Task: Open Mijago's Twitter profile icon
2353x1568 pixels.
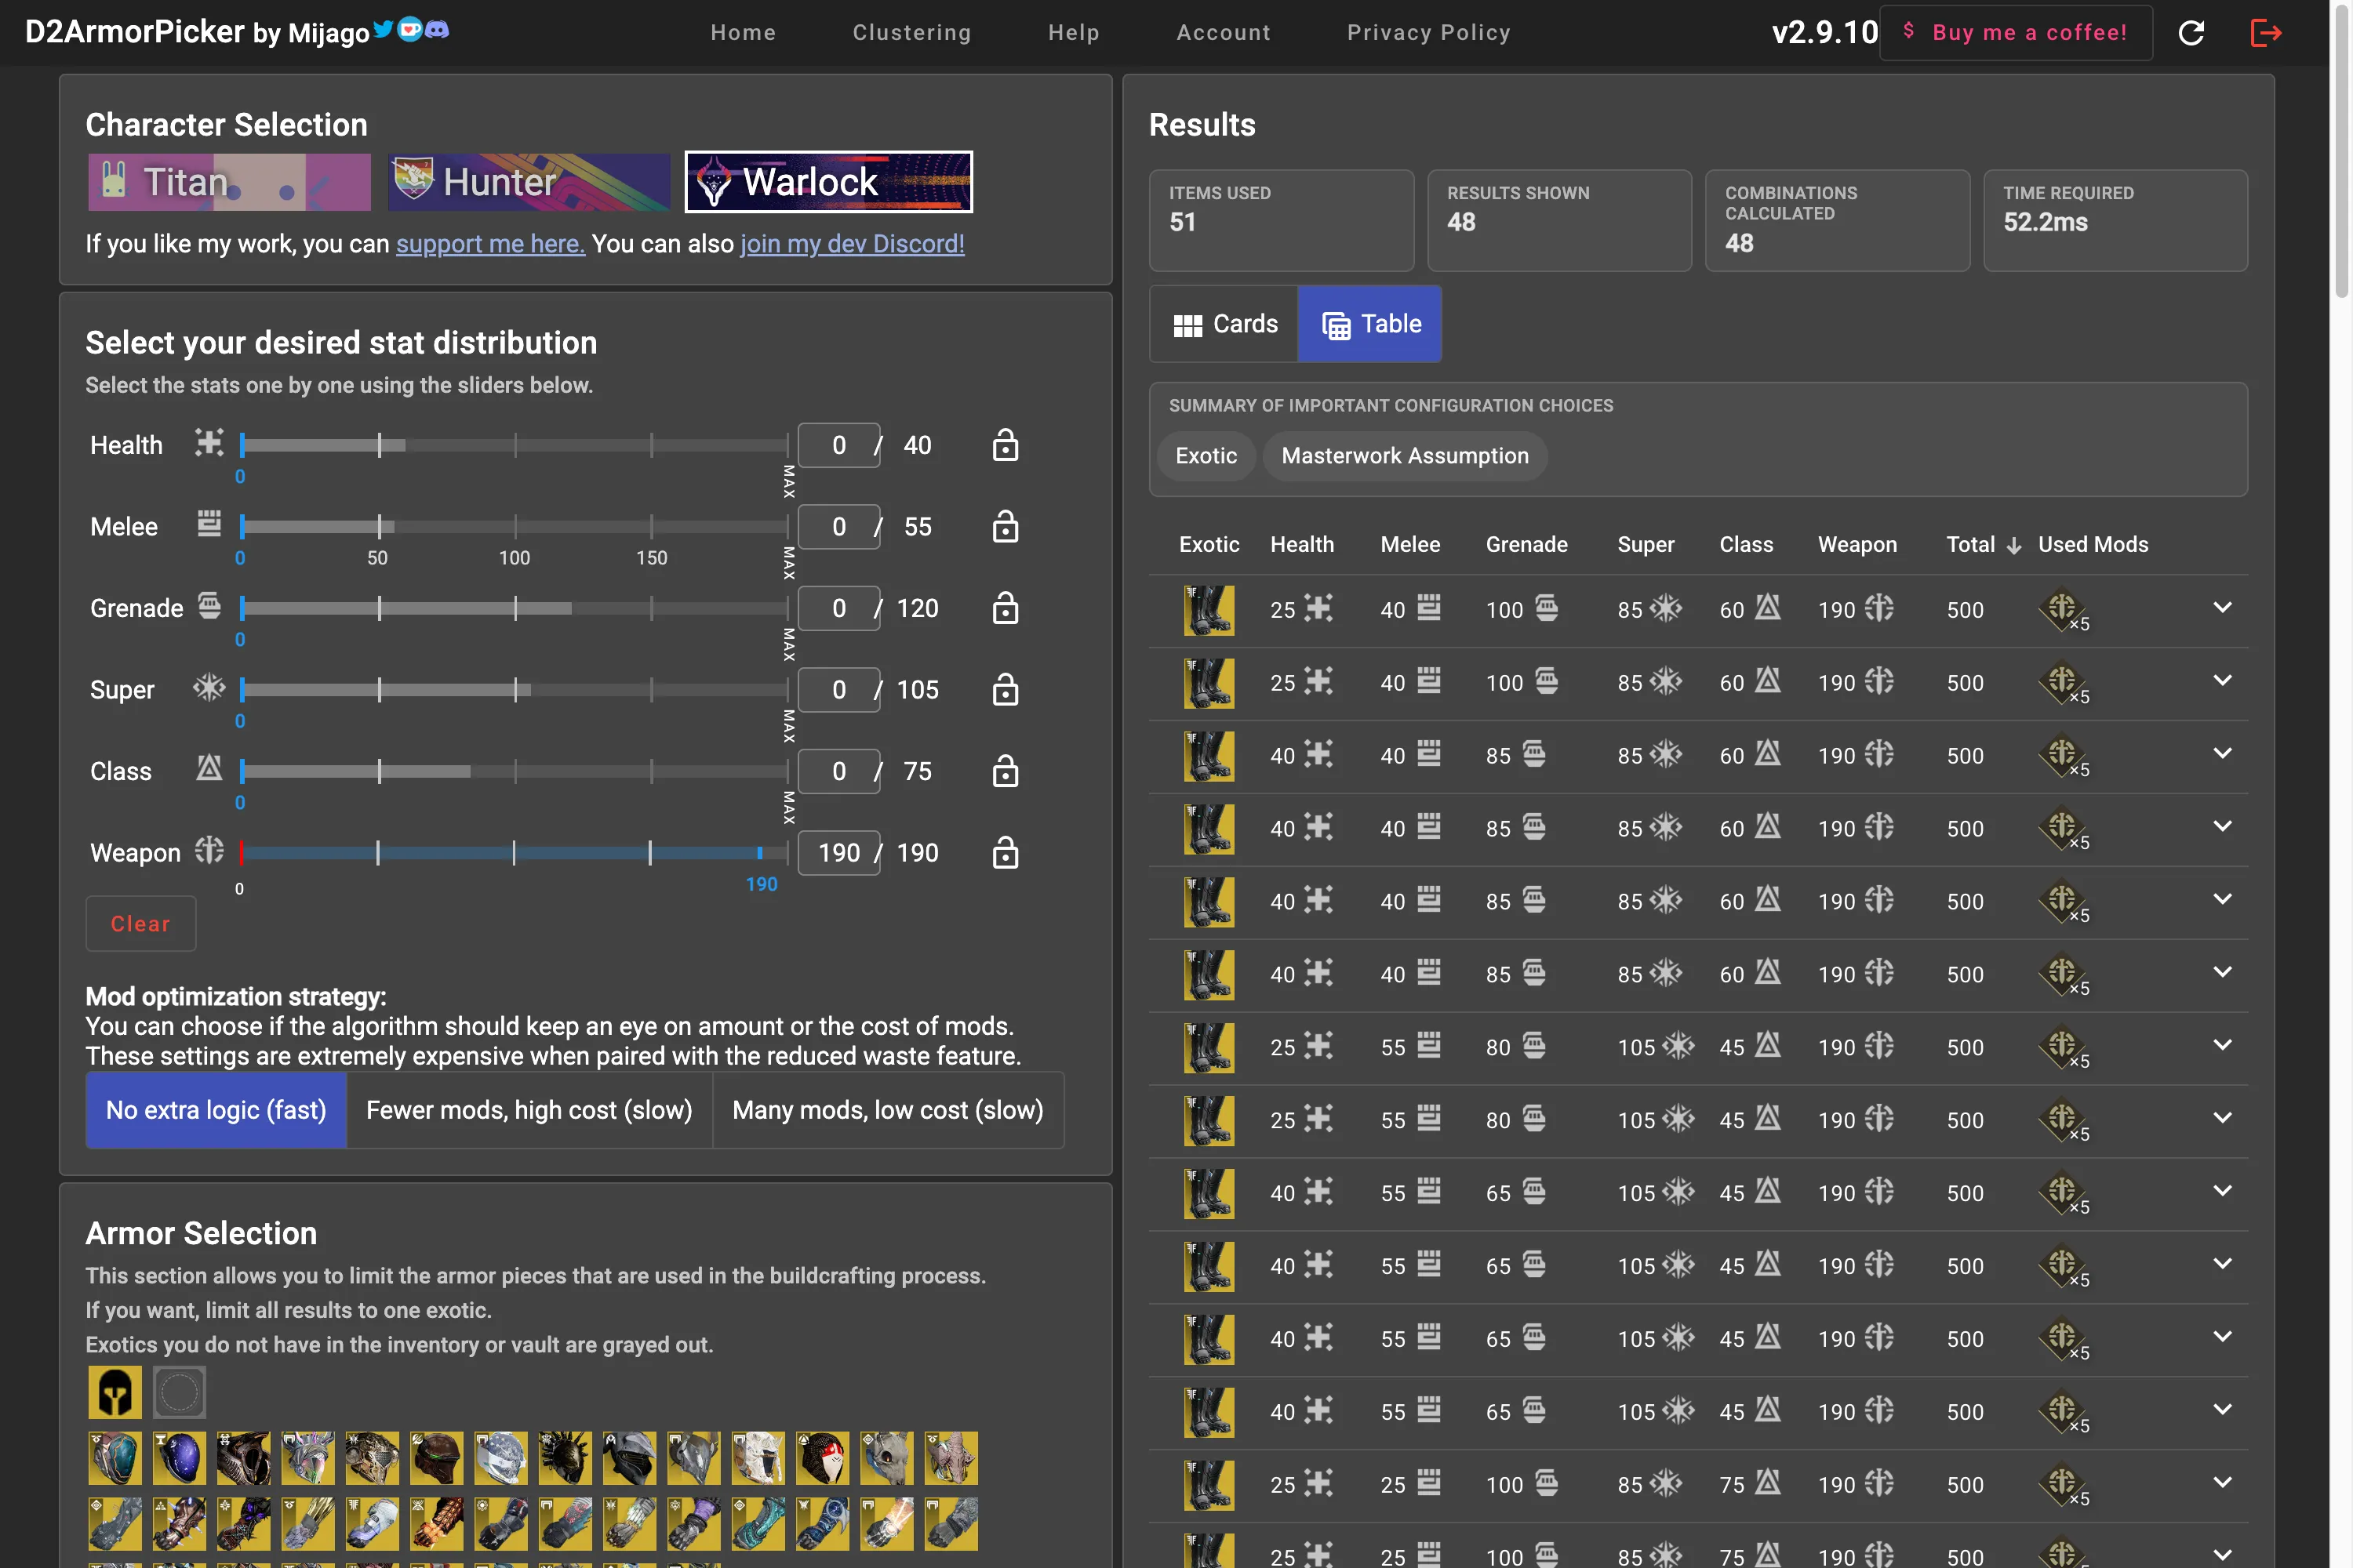Action: tap(382, 30)
